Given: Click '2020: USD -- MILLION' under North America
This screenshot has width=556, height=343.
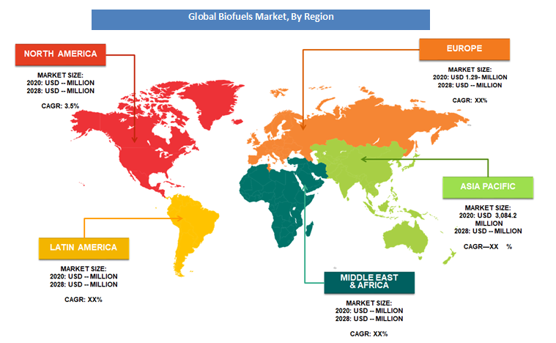Looking at the screenshot, I should (60, 83).
